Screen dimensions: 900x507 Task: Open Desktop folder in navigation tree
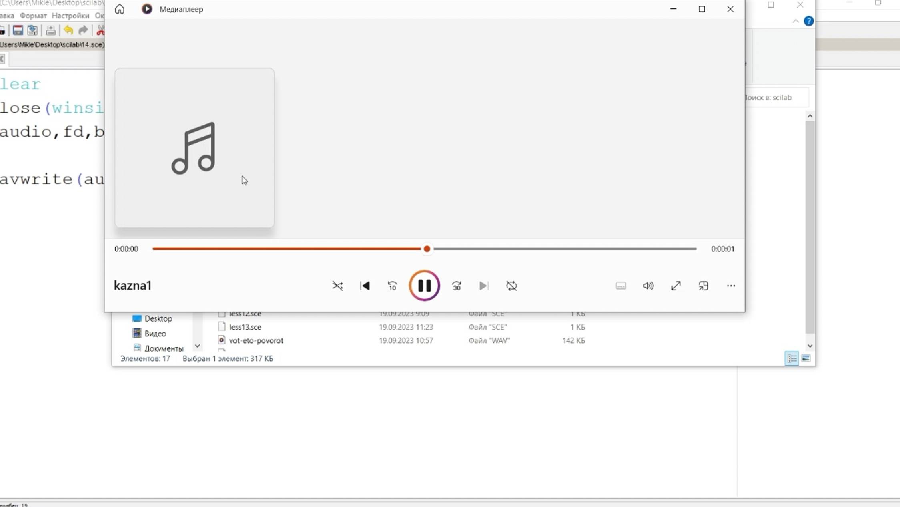click(x=158, y=318)
